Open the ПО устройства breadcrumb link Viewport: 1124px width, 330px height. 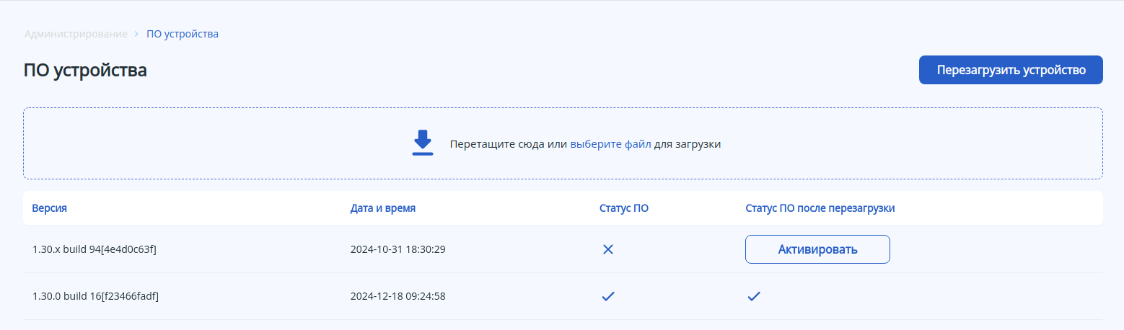183,34
